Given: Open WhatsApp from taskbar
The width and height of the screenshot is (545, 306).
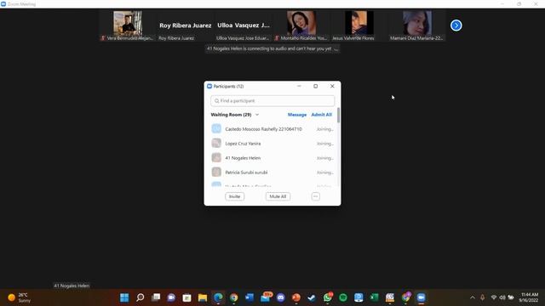Looking at the screenshot, I should tap(327, 297).
